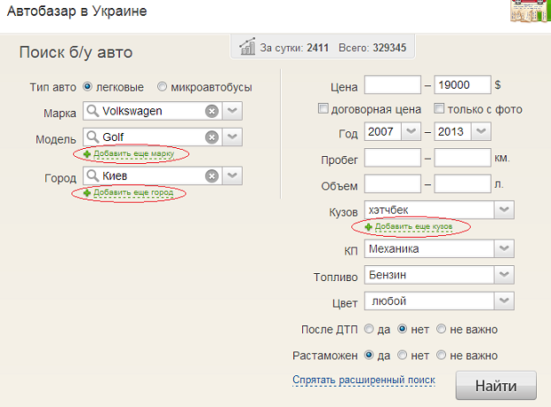
Task: Click Спрятать расширенный поиск link
Action: 363,380
